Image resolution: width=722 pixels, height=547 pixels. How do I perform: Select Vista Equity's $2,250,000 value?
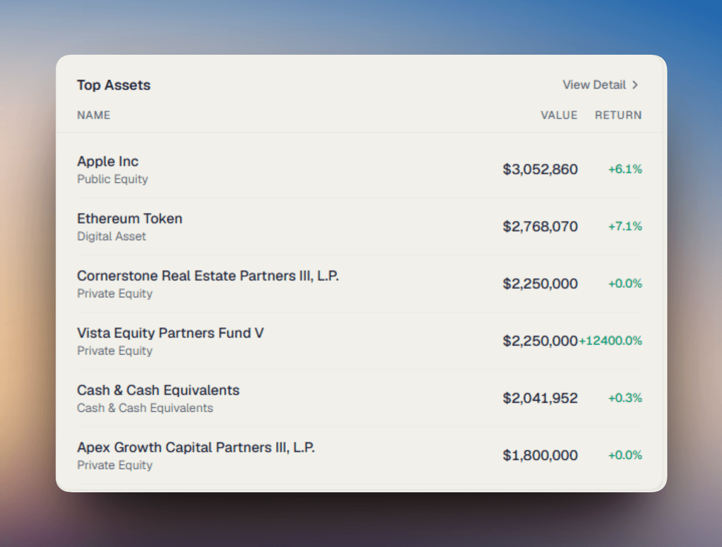coord(540,341)
